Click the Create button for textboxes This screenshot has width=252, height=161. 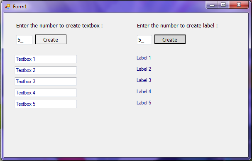click(51, 39)
